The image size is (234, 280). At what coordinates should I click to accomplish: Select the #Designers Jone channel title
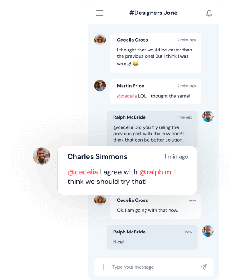(x=153, y=13)
